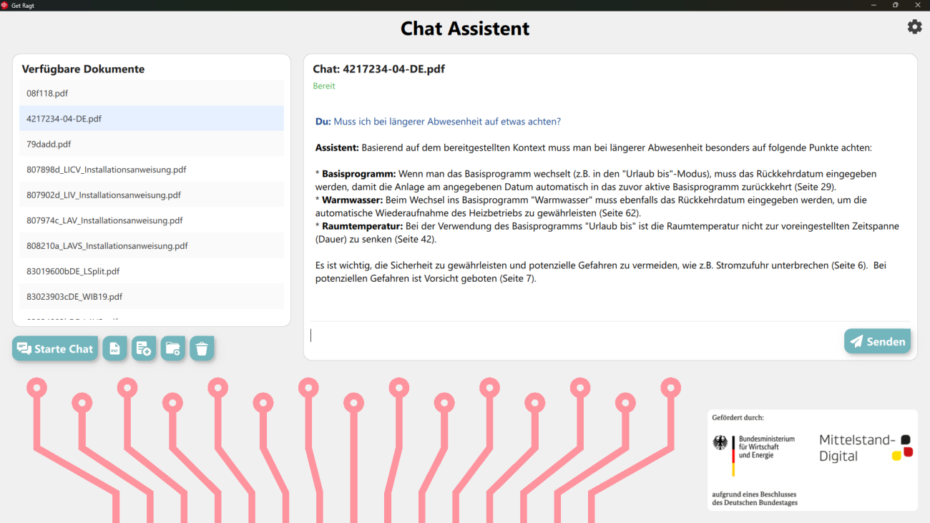Select 807902d_LIV_Installationsanweisung.pdf
The height and width of the screenshot is (523, 930).
point(152,195)
